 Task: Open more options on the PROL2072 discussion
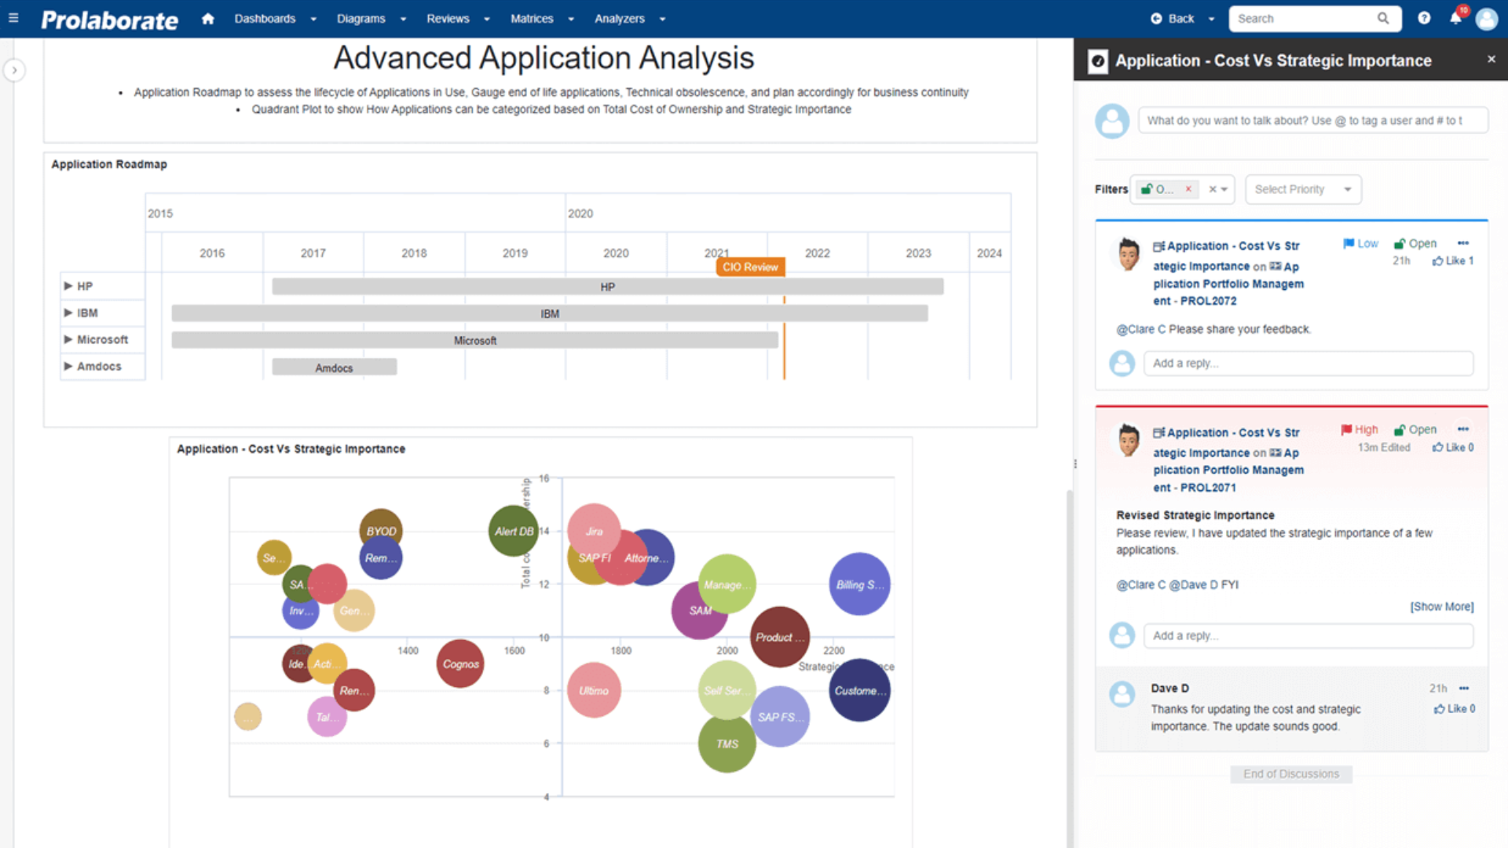tap(1463, 243)
